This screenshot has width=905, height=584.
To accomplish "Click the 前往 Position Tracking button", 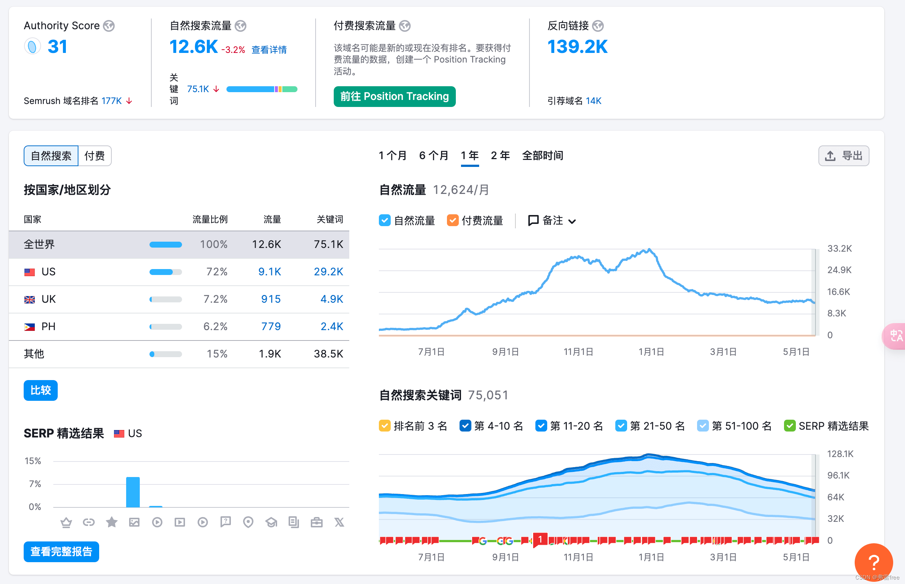I will (x=394, y=96).
